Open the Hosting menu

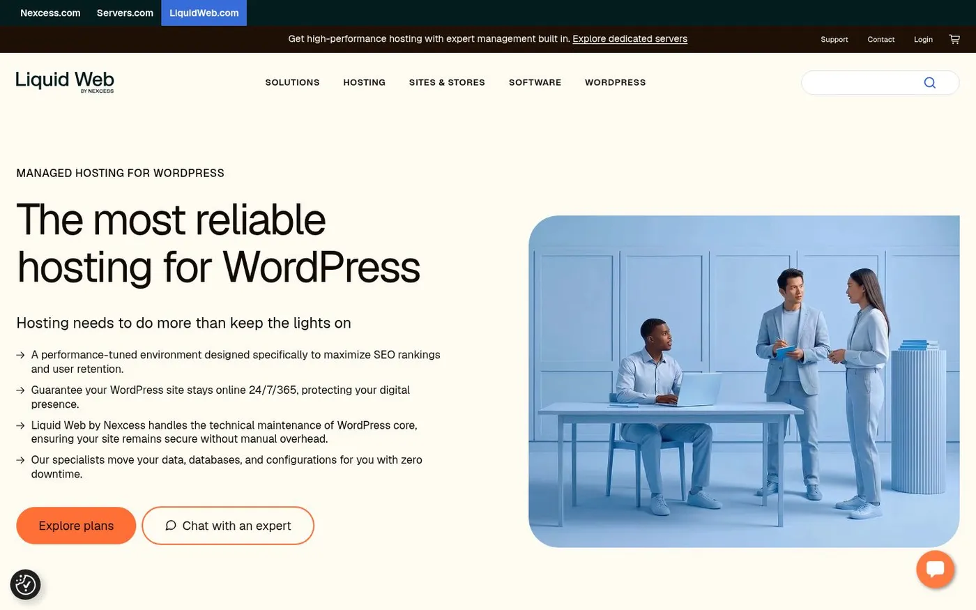(x=364, y=82)
